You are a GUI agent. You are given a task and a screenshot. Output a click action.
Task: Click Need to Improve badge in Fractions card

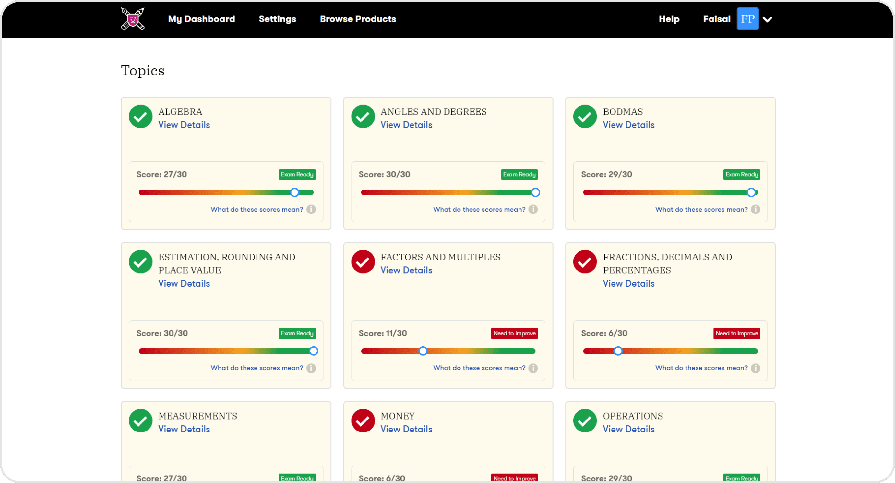[x=736, y=333]
